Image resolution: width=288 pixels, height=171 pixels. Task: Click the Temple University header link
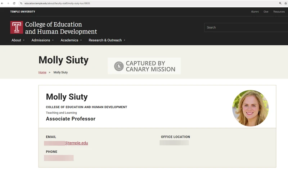[x=23, y=12]
